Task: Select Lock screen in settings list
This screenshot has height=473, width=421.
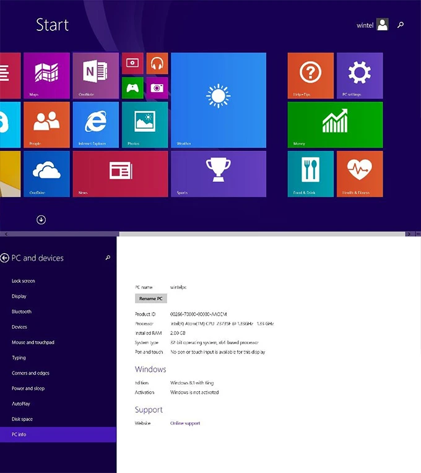Action: [x=58, y=281]
